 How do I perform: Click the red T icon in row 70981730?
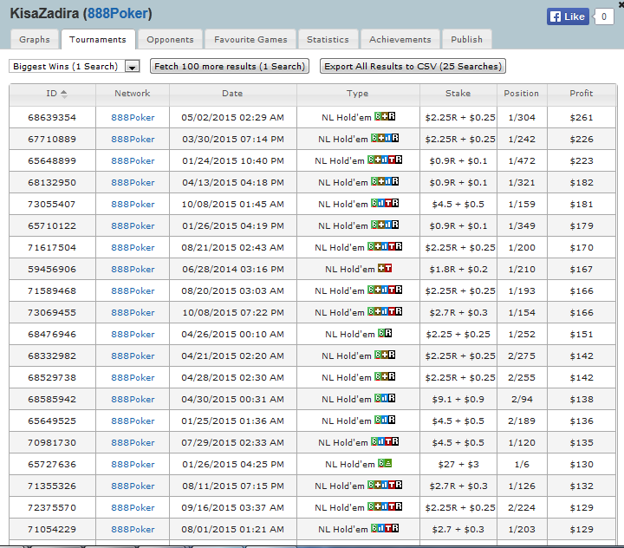(388, 441)
